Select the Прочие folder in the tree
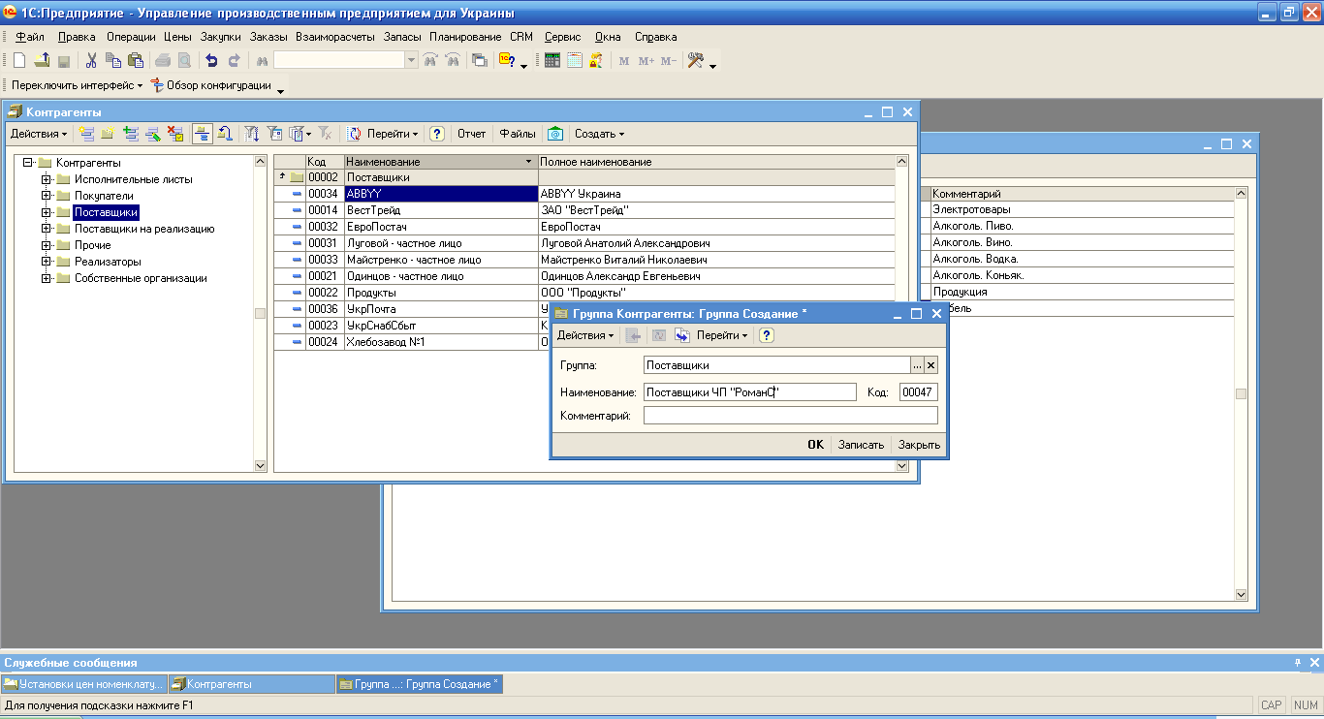 coord(92,245)
